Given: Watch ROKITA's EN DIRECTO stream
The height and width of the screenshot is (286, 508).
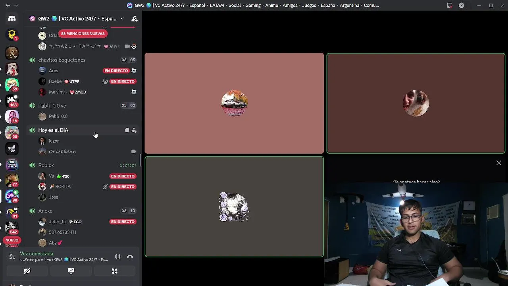Looking at the screenshot, I should [x=123, y=187].
